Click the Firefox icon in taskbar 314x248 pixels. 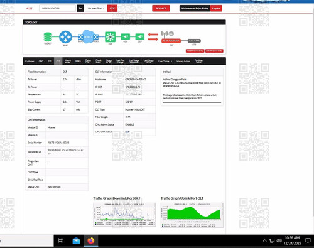point(91,240)
